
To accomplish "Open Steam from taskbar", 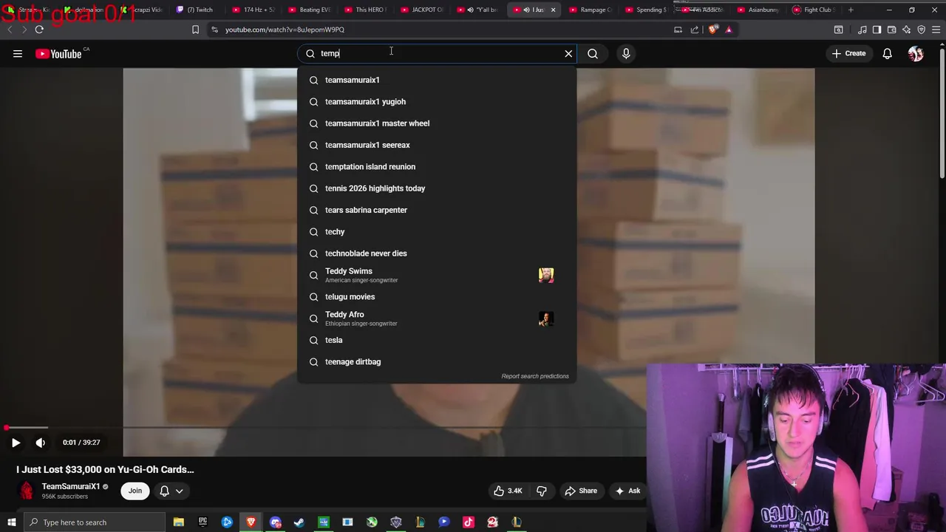I will point(299,522).
